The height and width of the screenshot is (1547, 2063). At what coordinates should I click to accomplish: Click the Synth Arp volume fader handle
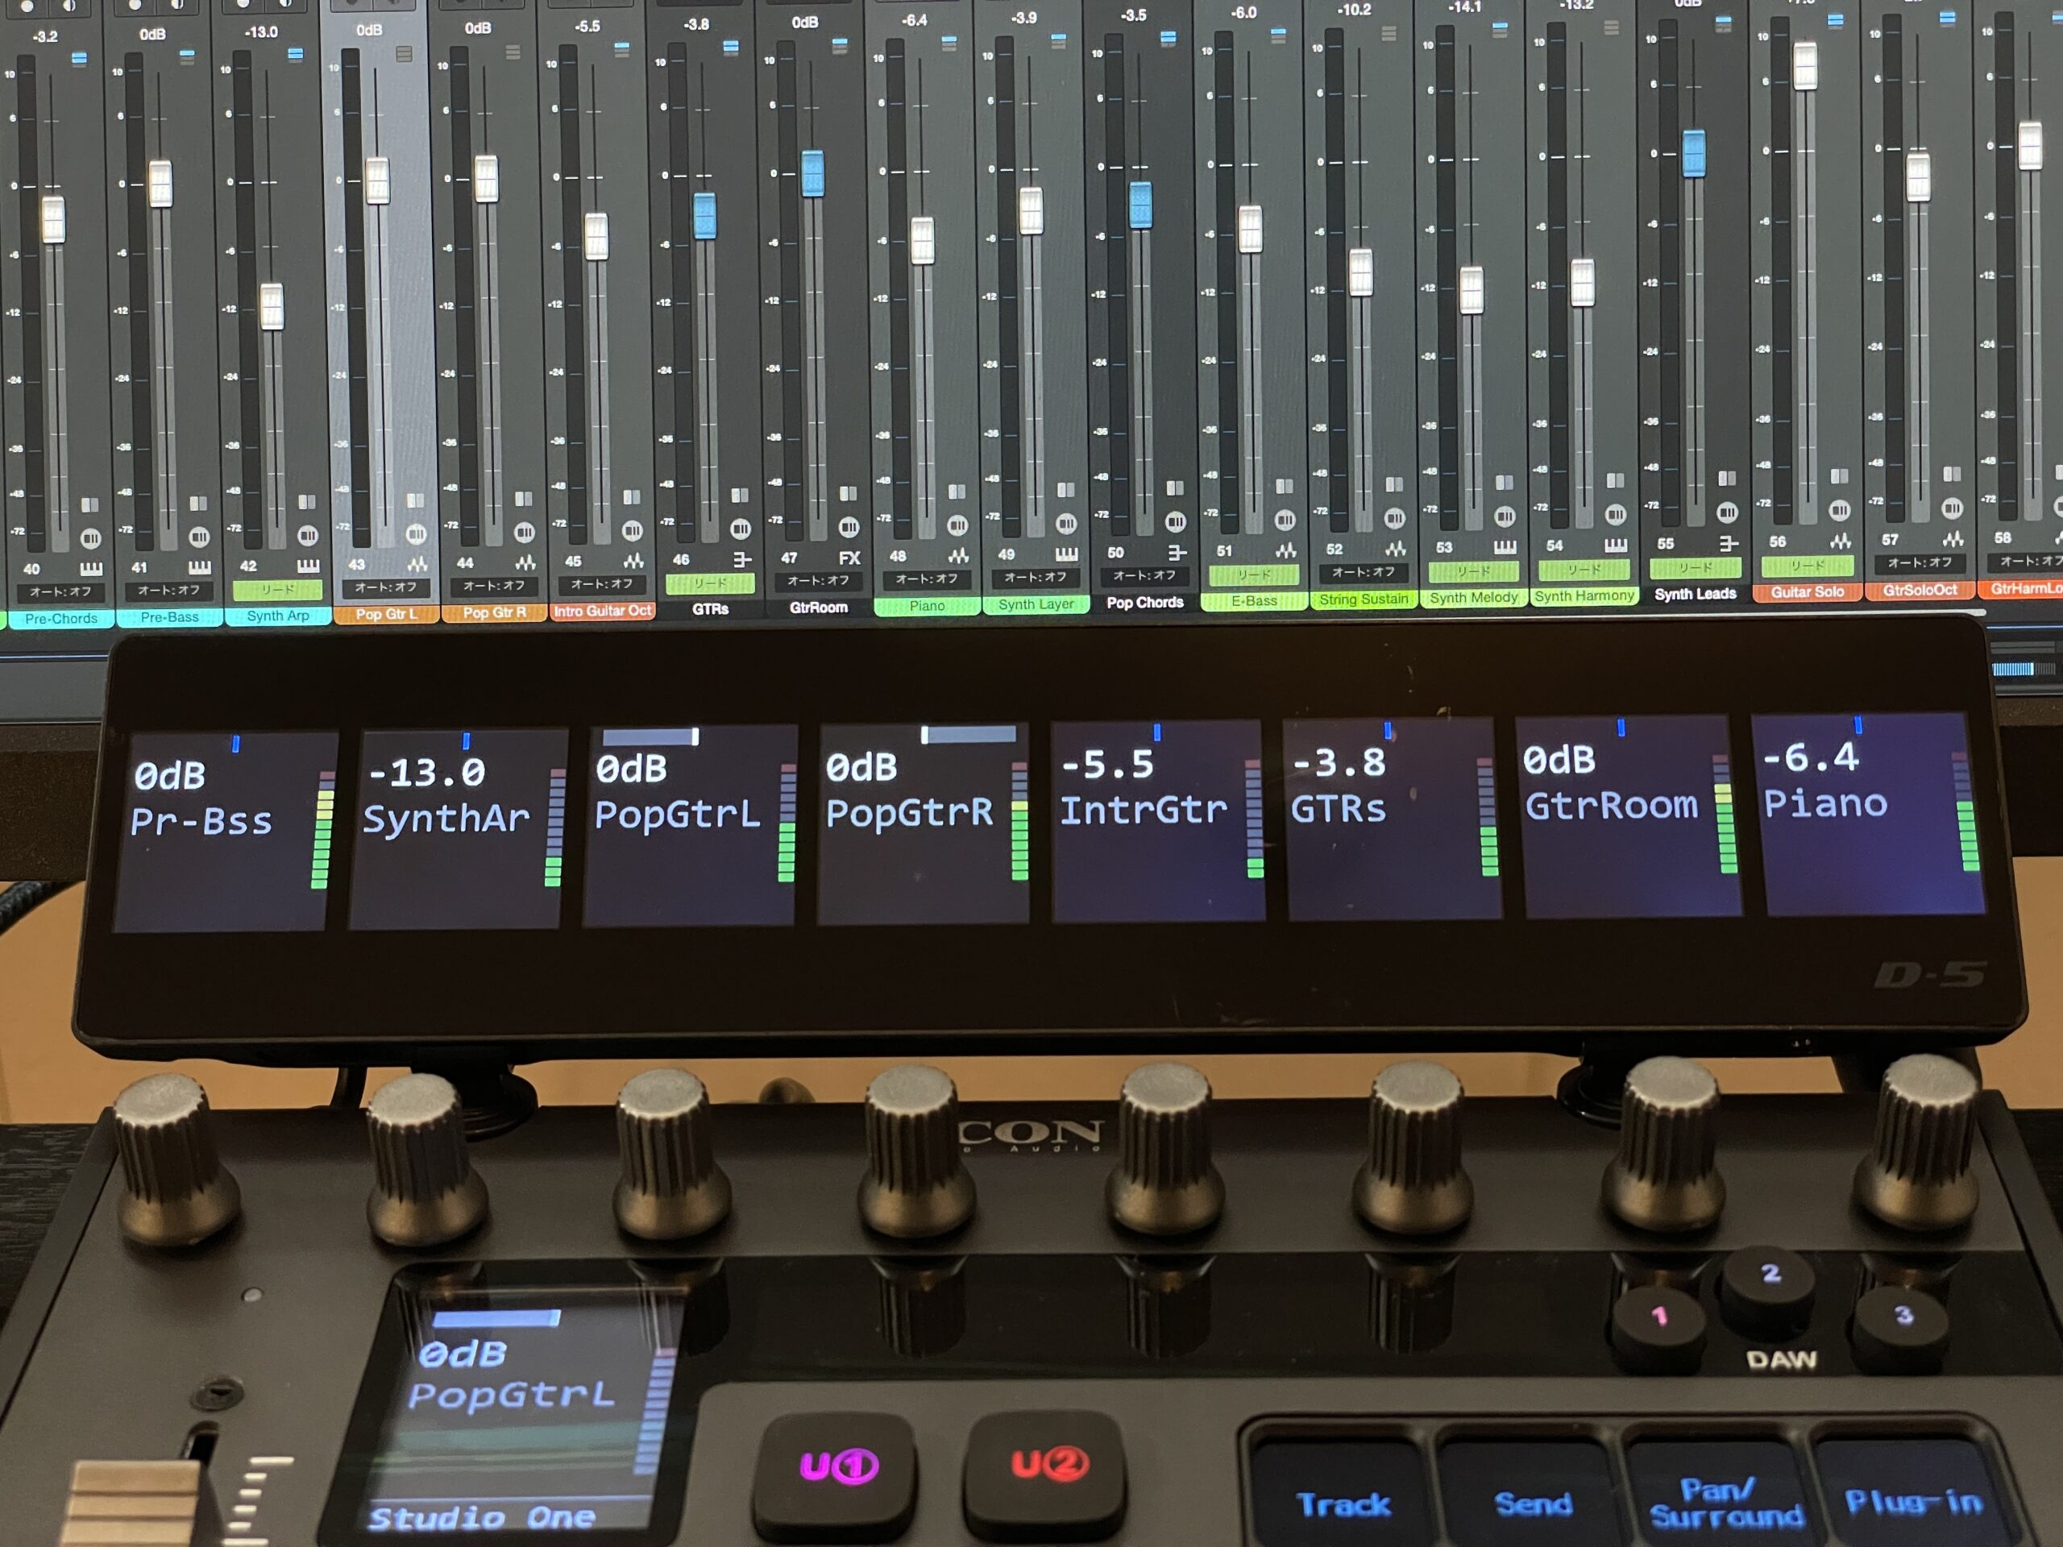pos(272,306)
